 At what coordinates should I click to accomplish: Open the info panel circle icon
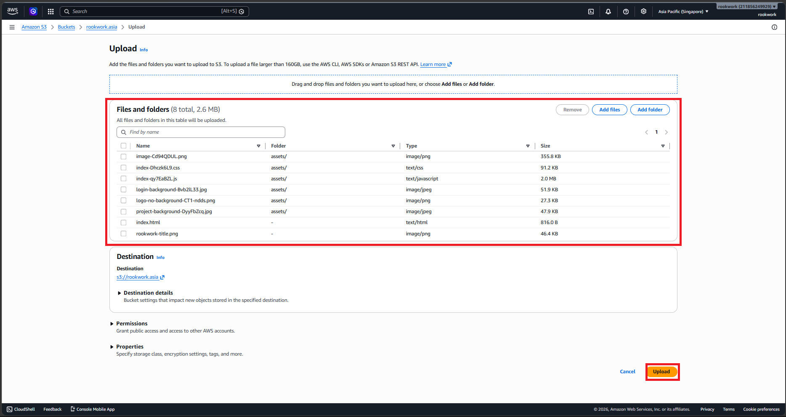click(x=774, y=27)
